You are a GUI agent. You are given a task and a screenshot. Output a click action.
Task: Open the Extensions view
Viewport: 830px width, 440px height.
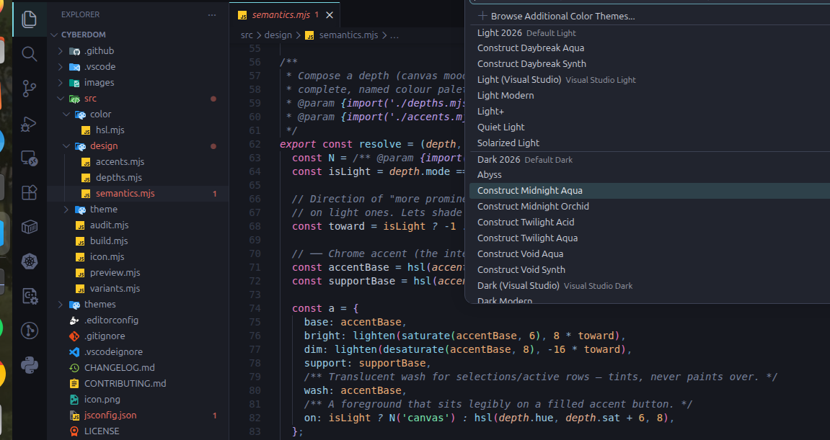click(29, 192)
